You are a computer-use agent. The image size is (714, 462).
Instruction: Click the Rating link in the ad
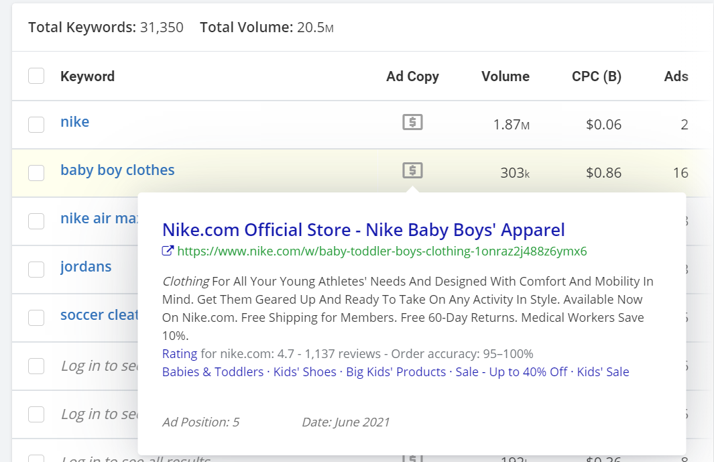click(x=180, y=353)
